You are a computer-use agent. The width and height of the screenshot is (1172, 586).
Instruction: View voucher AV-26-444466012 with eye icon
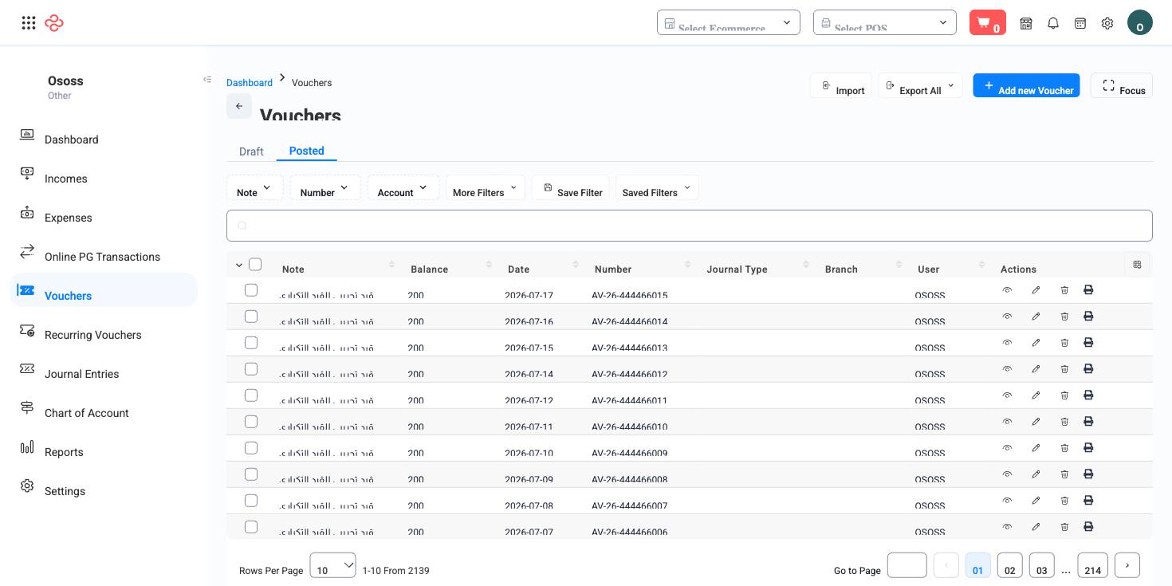1007,369
